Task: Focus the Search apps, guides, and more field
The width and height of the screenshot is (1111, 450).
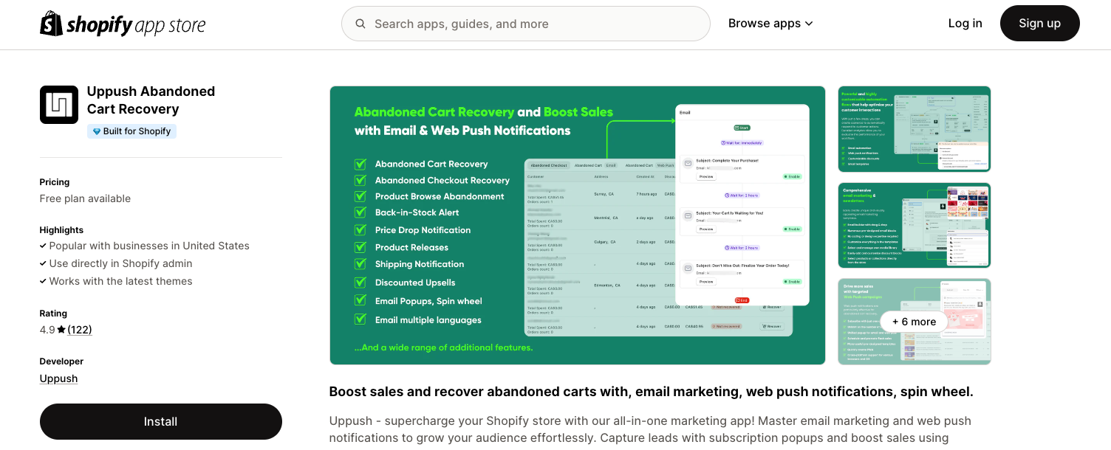Action: pos(525,24)
